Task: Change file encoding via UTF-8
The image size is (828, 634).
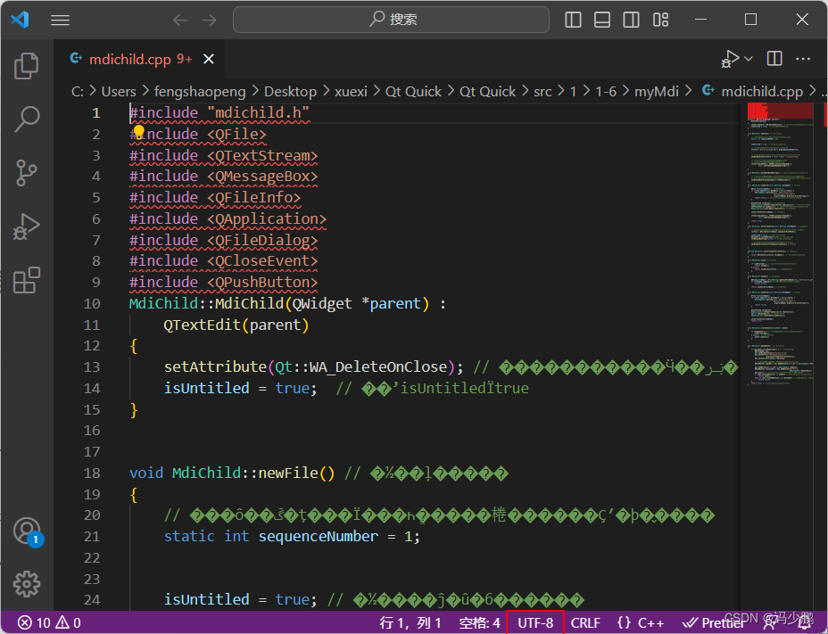Action: 535,623
